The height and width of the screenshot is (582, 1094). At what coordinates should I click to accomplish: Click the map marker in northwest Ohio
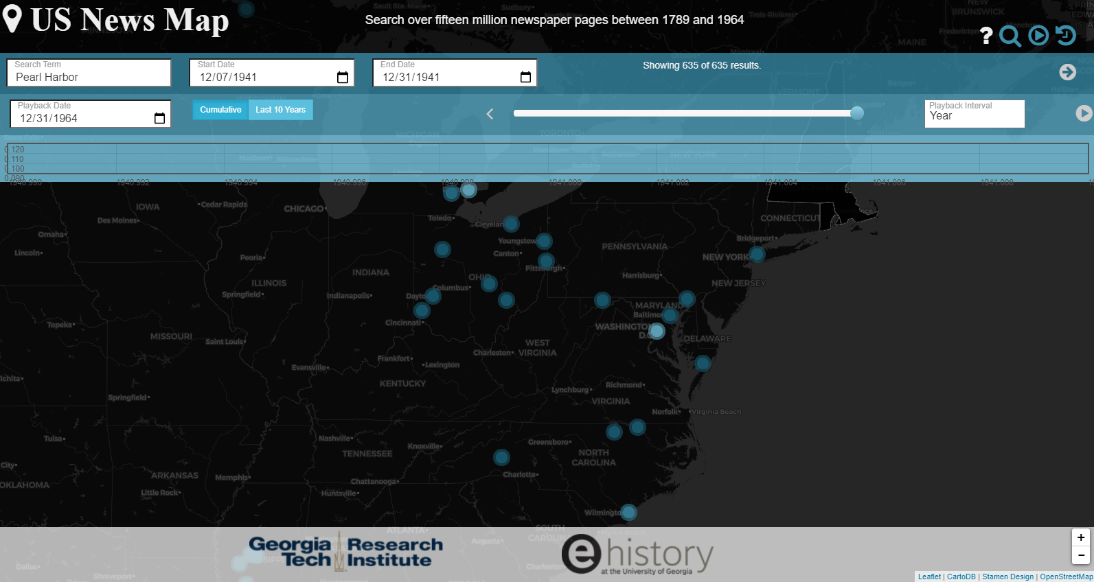point(442,249)
